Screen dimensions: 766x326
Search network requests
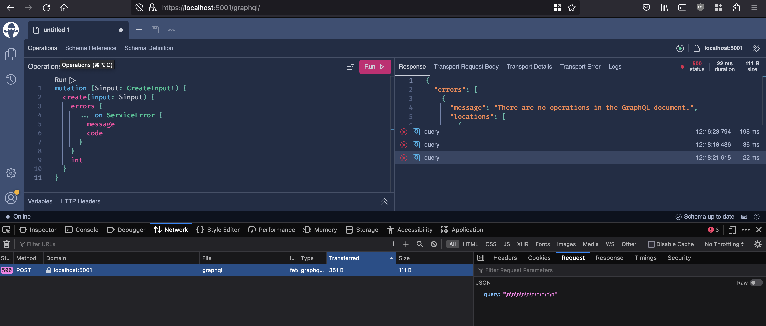click(420, 244)
